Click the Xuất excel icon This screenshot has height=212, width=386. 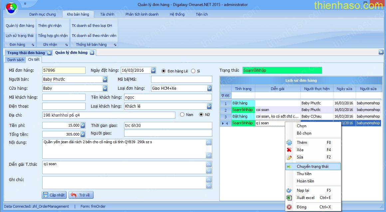(289, 198)
